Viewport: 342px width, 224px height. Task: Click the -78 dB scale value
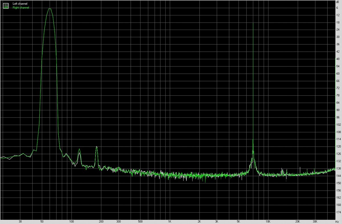coord(338,95)
